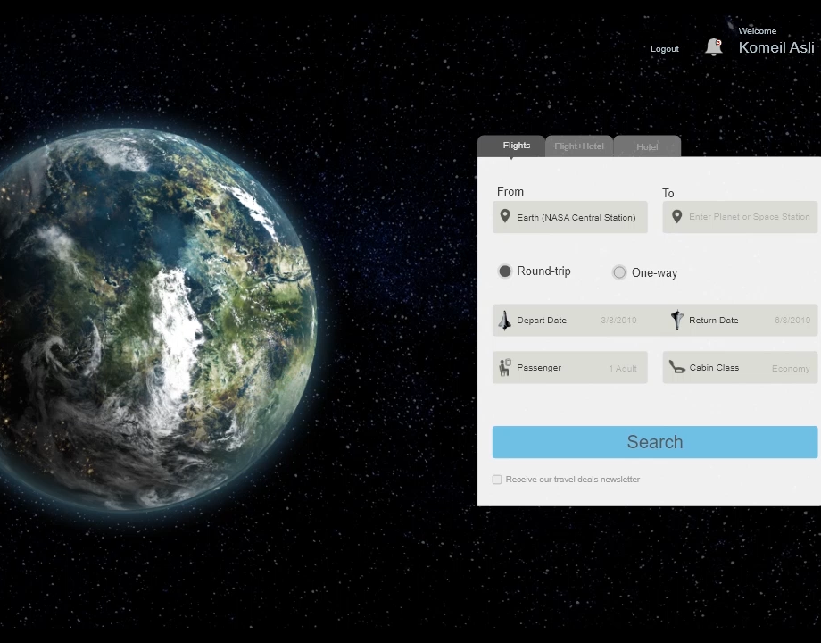This screenshot has height=643, width=821.
Task: Open the Cabin Class Economy dropdown
Action: click(740, 367)
